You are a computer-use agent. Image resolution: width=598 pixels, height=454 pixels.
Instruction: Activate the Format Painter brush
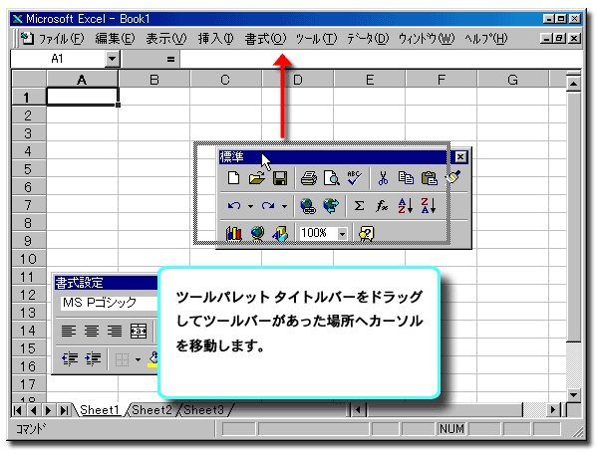click(453, 178)
